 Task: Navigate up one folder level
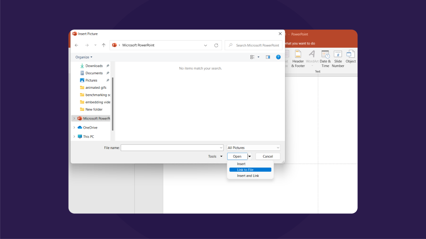pyautogui.click(x=103, y=45)
